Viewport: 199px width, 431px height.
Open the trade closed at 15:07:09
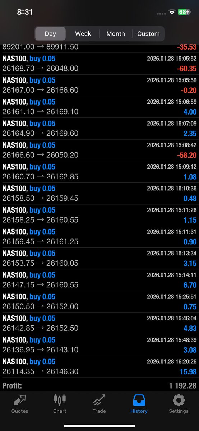(99, 129)
